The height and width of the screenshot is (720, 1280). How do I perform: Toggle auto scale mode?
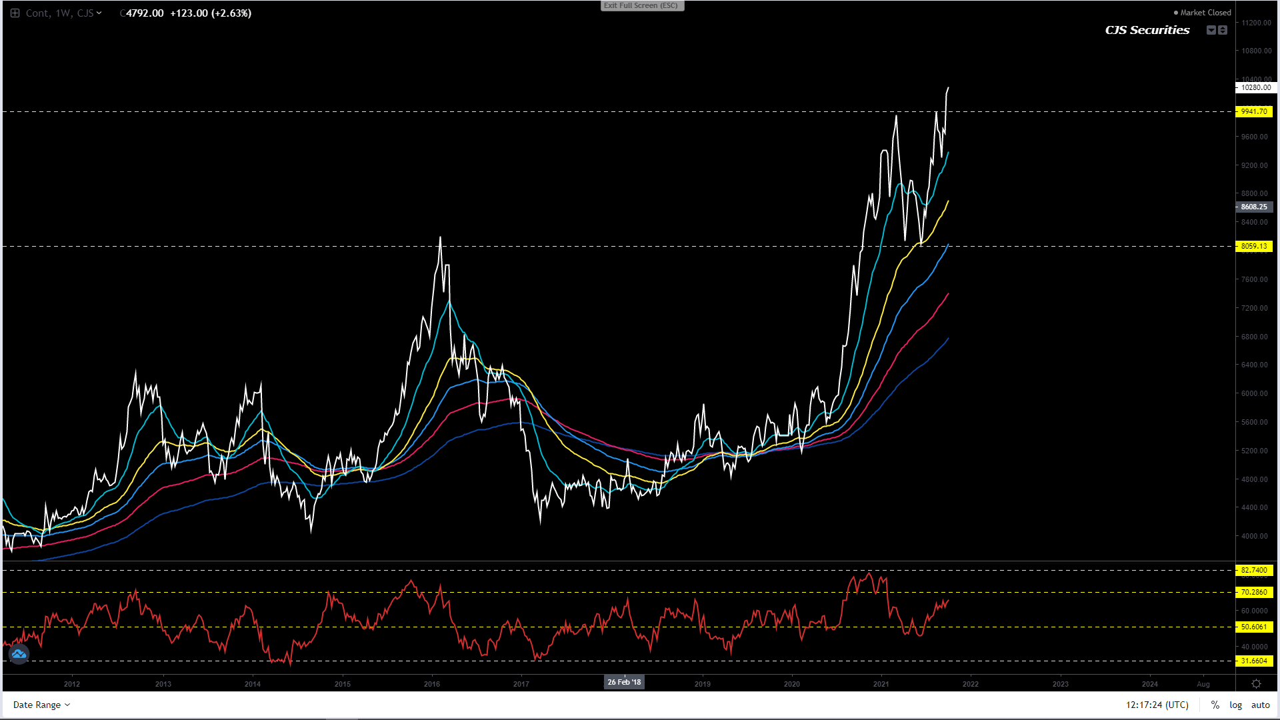1260,705
